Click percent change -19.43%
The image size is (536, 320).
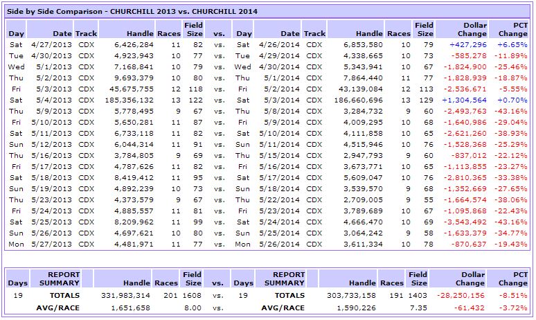pos(510,245)
